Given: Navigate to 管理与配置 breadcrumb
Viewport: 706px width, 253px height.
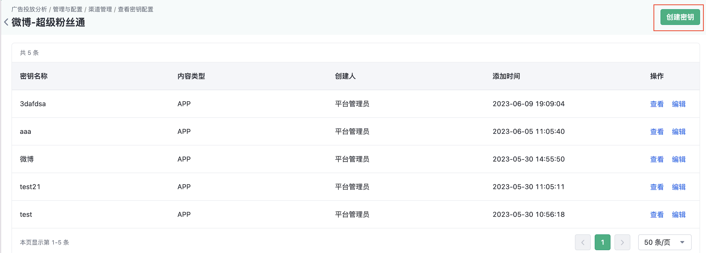Looking at the screenshot, I should (67, 9).
